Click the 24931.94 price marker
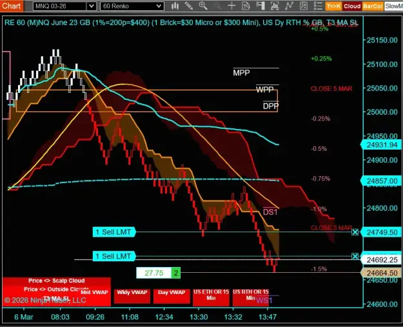 pos(382,145)
